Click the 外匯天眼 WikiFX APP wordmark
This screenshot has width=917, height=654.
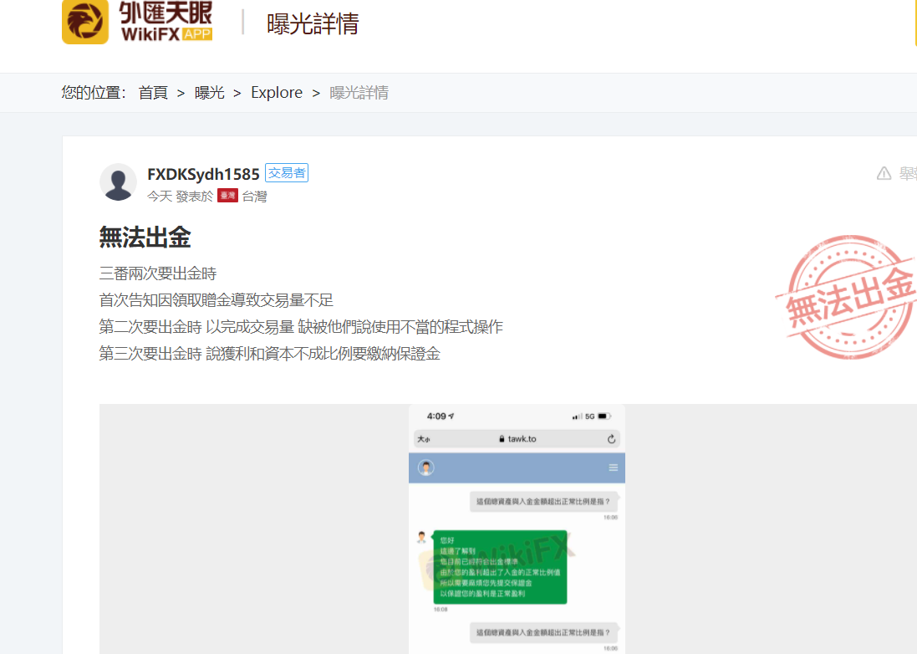pyautogui.click(x=166, y=23)
